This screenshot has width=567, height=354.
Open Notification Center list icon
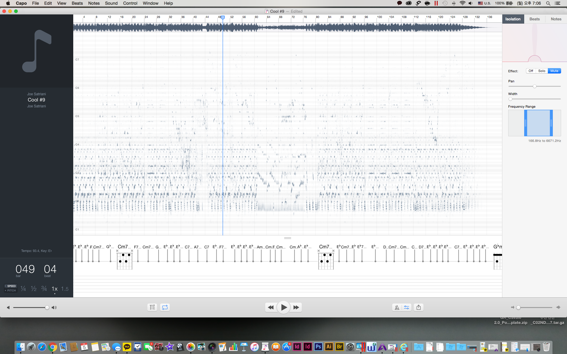pos(558,3)
